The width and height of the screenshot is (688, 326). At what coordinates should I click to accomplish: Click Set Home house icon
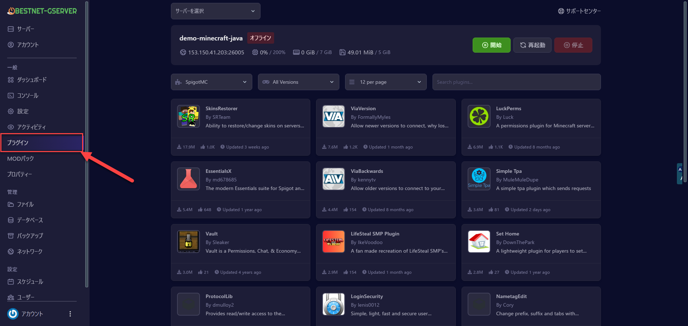click(x=479, y=242)
